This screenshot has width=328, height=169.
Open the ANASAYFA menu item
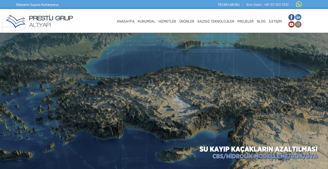(126, 21)
